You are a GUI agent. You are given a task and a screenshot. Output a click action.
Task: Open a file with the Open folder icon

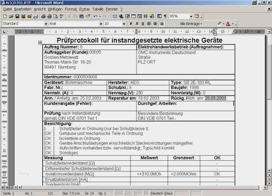(11, 17)
